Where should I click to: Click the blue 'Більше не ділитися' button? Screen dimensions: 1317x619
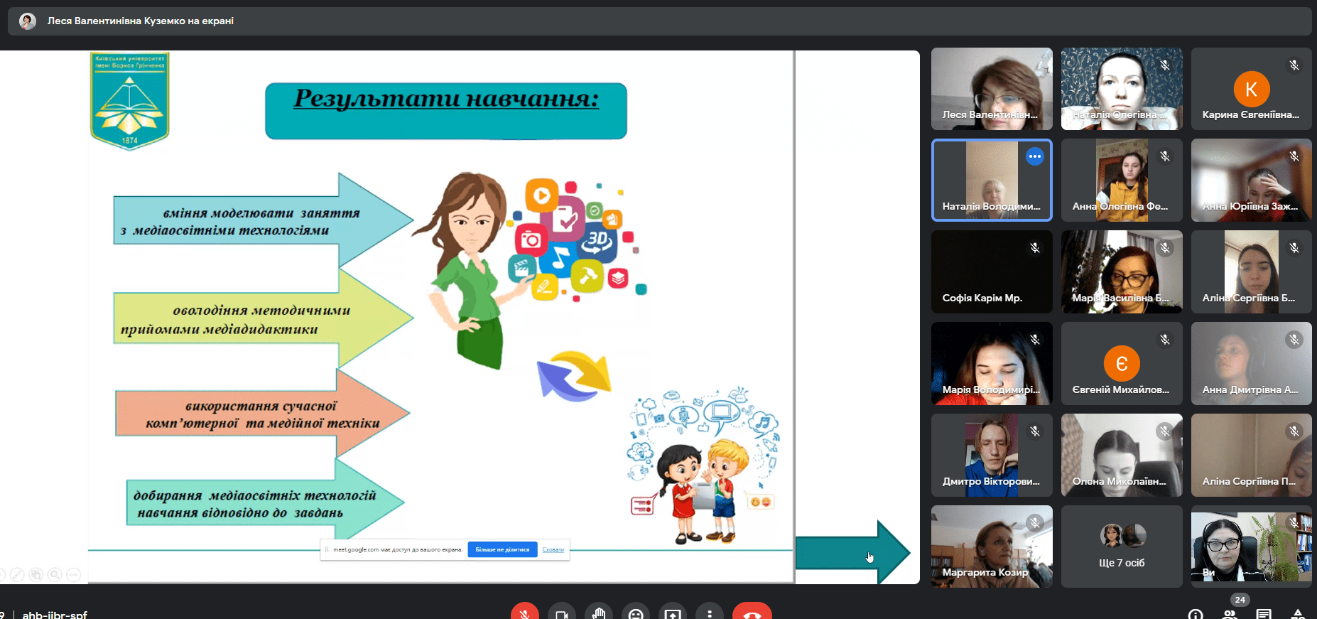pyautogui.click(x=502, y=549)
